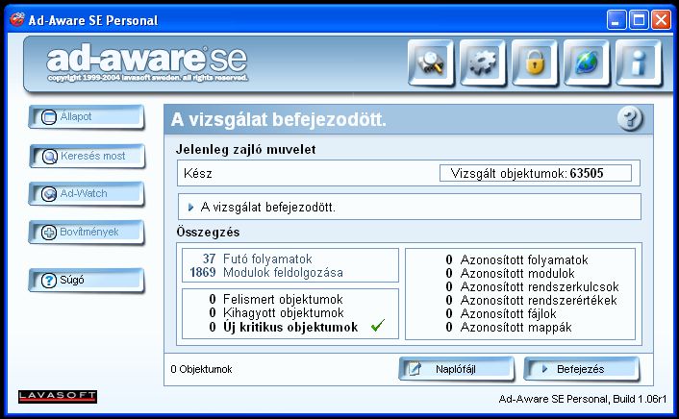This screenshot has height=419, width=679.
Task: Click 'Azonosított fájlok' entry
Action: tap(501, 313)
